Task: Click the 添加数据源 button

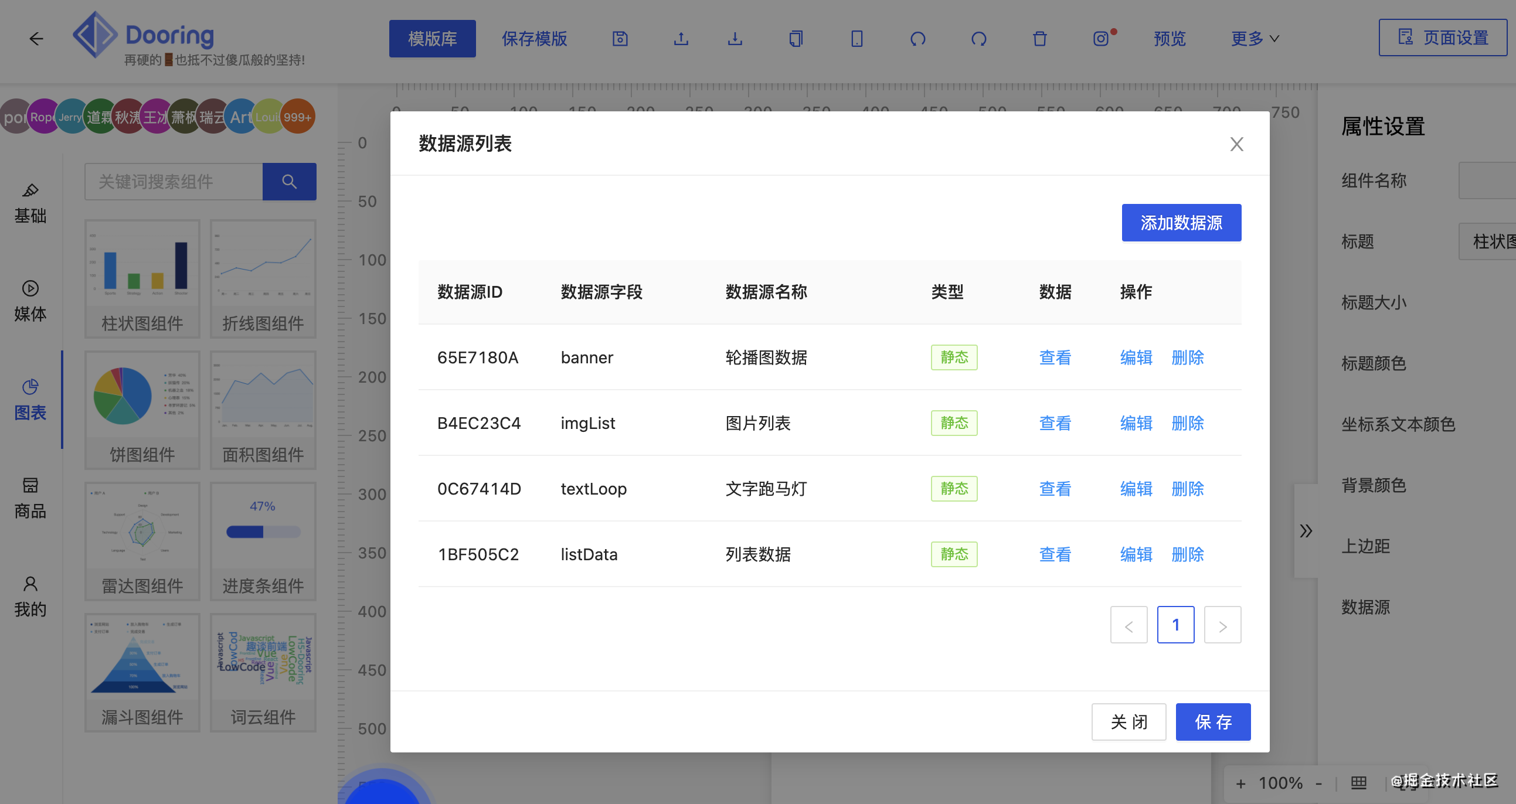Action: tap(1181, 222)
